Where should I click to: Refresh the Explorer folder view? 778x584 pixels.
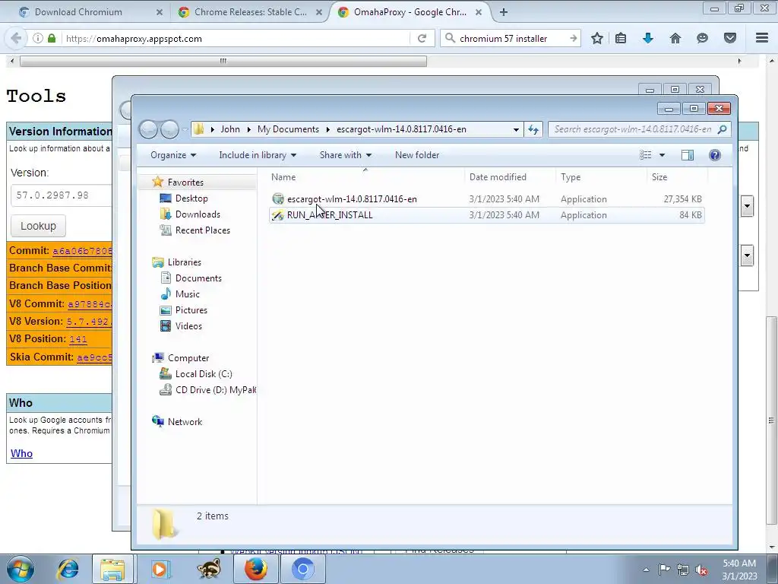[x=533, y=129]
